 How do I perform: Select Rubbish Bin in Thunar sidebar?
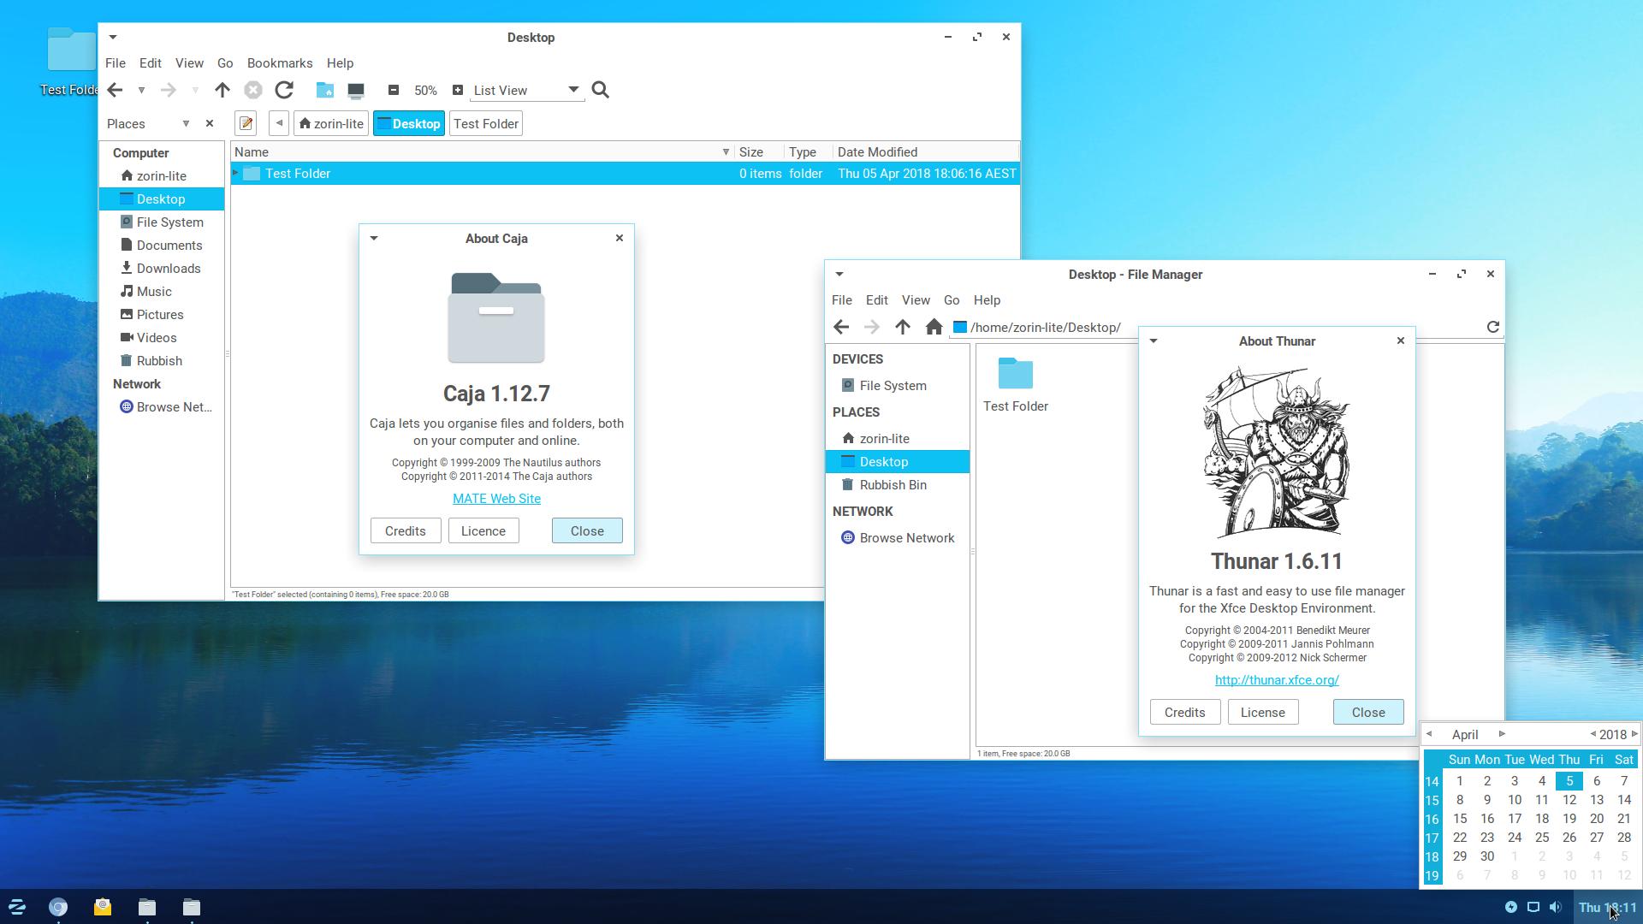[893, 484]
